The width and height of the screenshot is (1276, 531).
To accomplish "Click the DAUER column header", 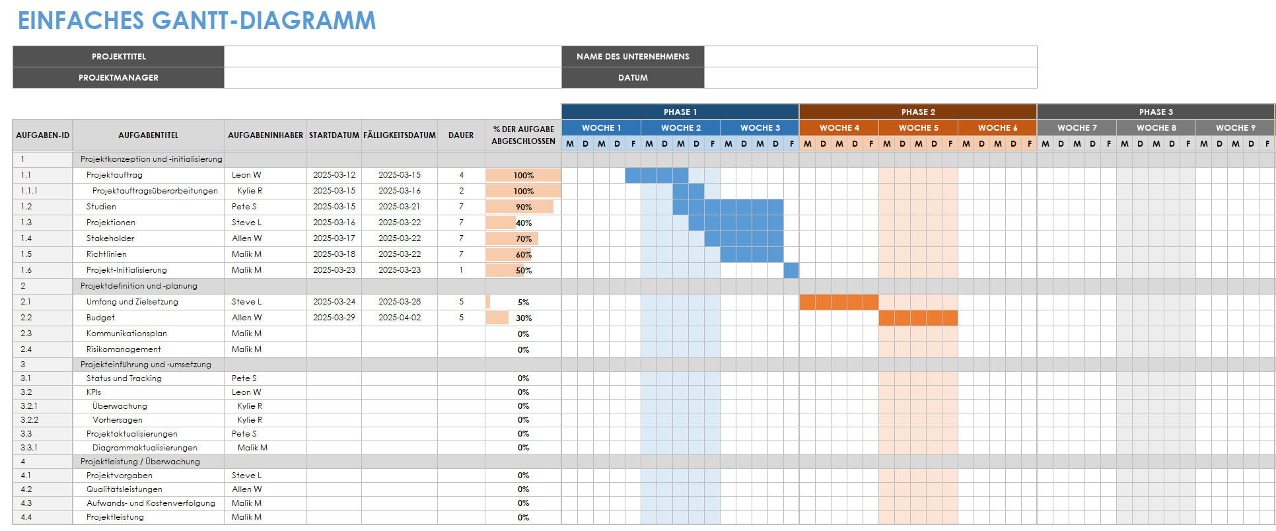I will [461, 135].
